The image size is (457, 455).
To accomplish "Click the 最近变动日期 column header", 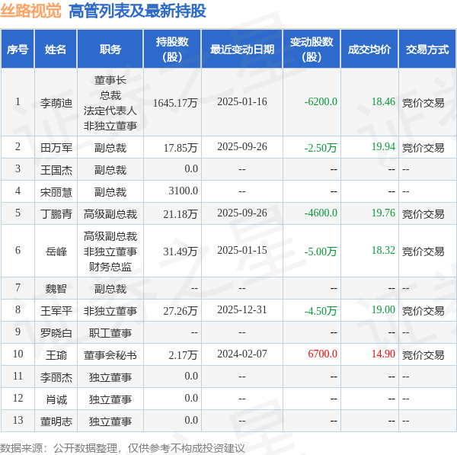I will [242, 50].
